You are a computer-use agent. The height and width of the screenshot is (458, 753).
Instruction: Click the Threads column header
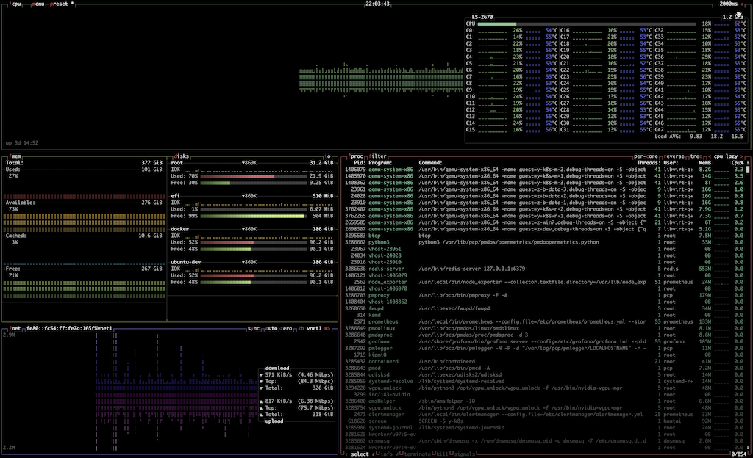coord(649,163)
